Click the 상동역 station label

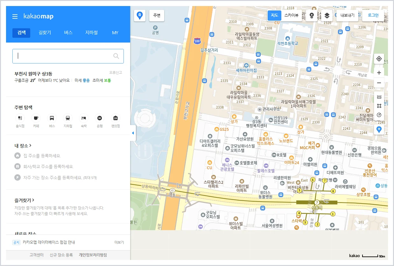point(317,208)
